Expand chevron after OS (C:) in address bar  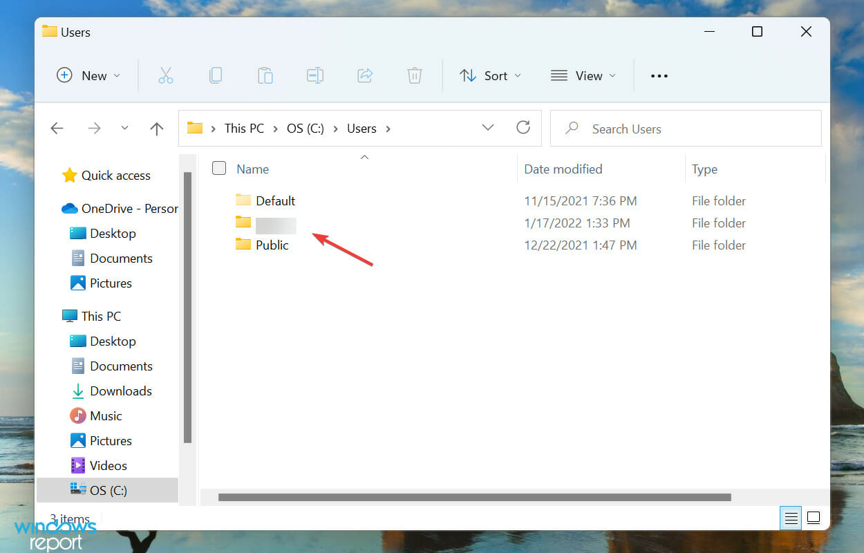pyautogui.click(x=336, y=129)
